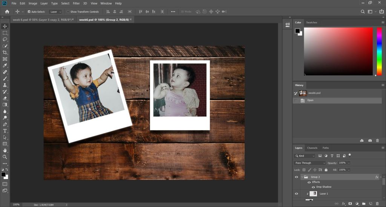The image size is (386, 207).
Task: Open the Auto-Select Layer dropdown
Action: 55,12
